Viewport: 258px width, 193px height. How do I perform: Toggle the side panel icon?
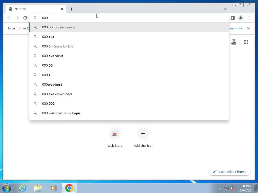(x=233, y=18)
